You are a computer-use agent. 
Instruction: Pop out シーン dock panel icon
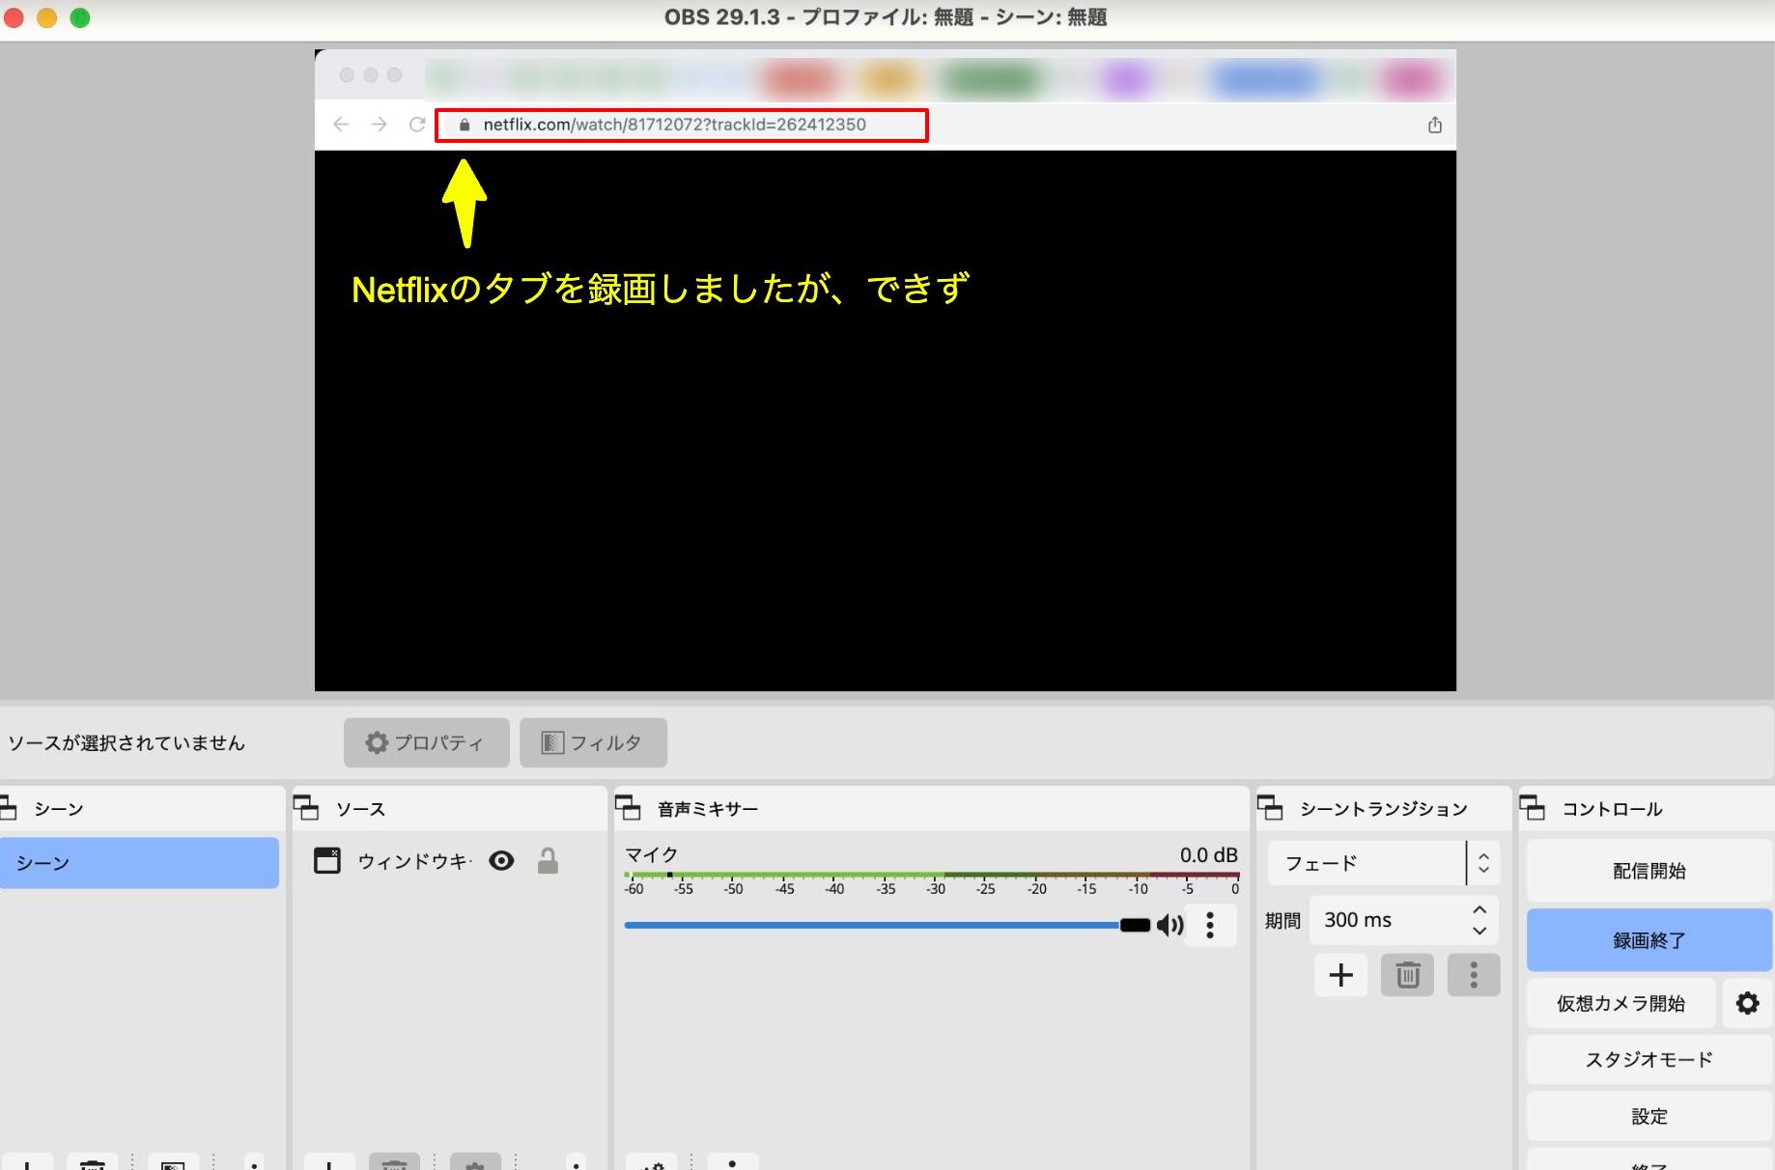[8, 807]
